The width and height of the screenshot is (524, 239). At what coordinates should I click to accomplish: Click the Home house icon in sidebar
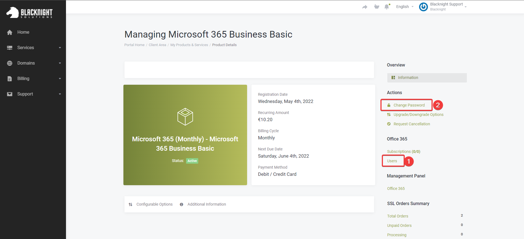point(10,32)
